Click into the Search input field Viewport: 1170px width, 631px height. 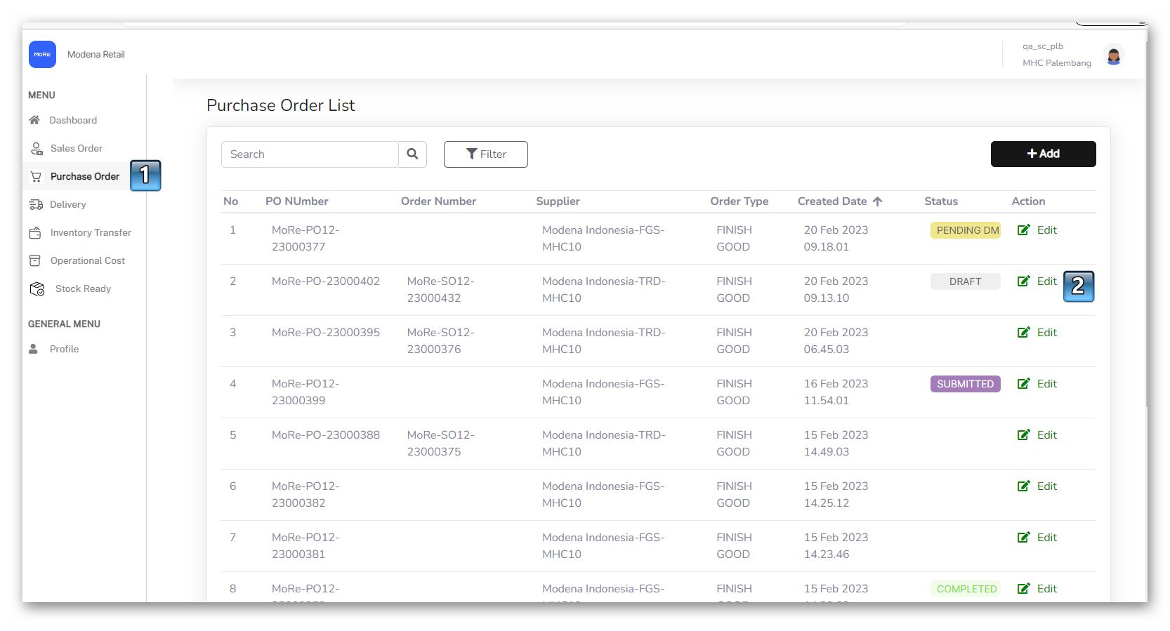tap(310, 154)
